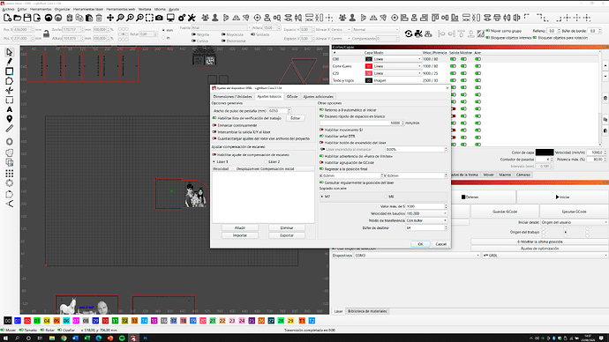Image resolution: width=609 pixels, height=342 pixels.
Task: Click the dashed-rectangle Zoom to frame icon
Action: tap(149, 18)
